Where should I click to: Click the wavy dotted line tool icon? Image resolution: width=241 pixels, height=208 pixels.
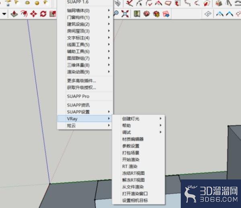point(188,3)
